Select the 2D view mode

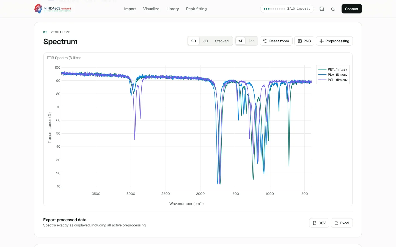[194, 41]
